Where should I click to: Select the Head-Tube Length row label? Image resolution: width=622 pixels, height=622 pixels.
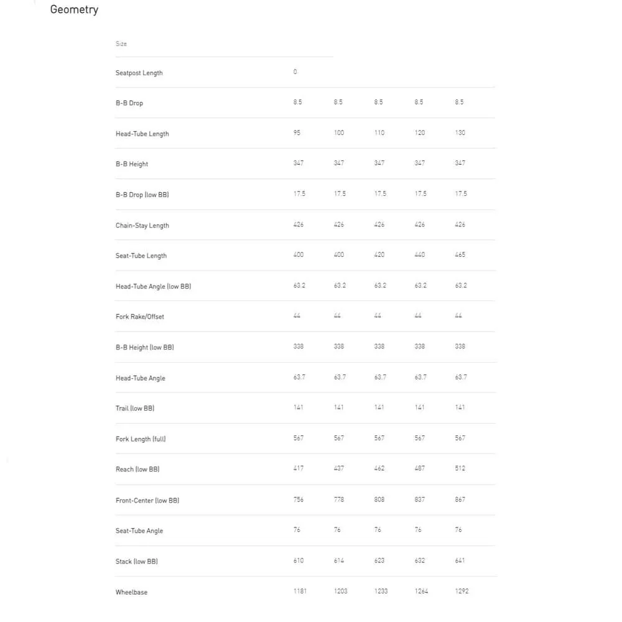pos(142,134)
